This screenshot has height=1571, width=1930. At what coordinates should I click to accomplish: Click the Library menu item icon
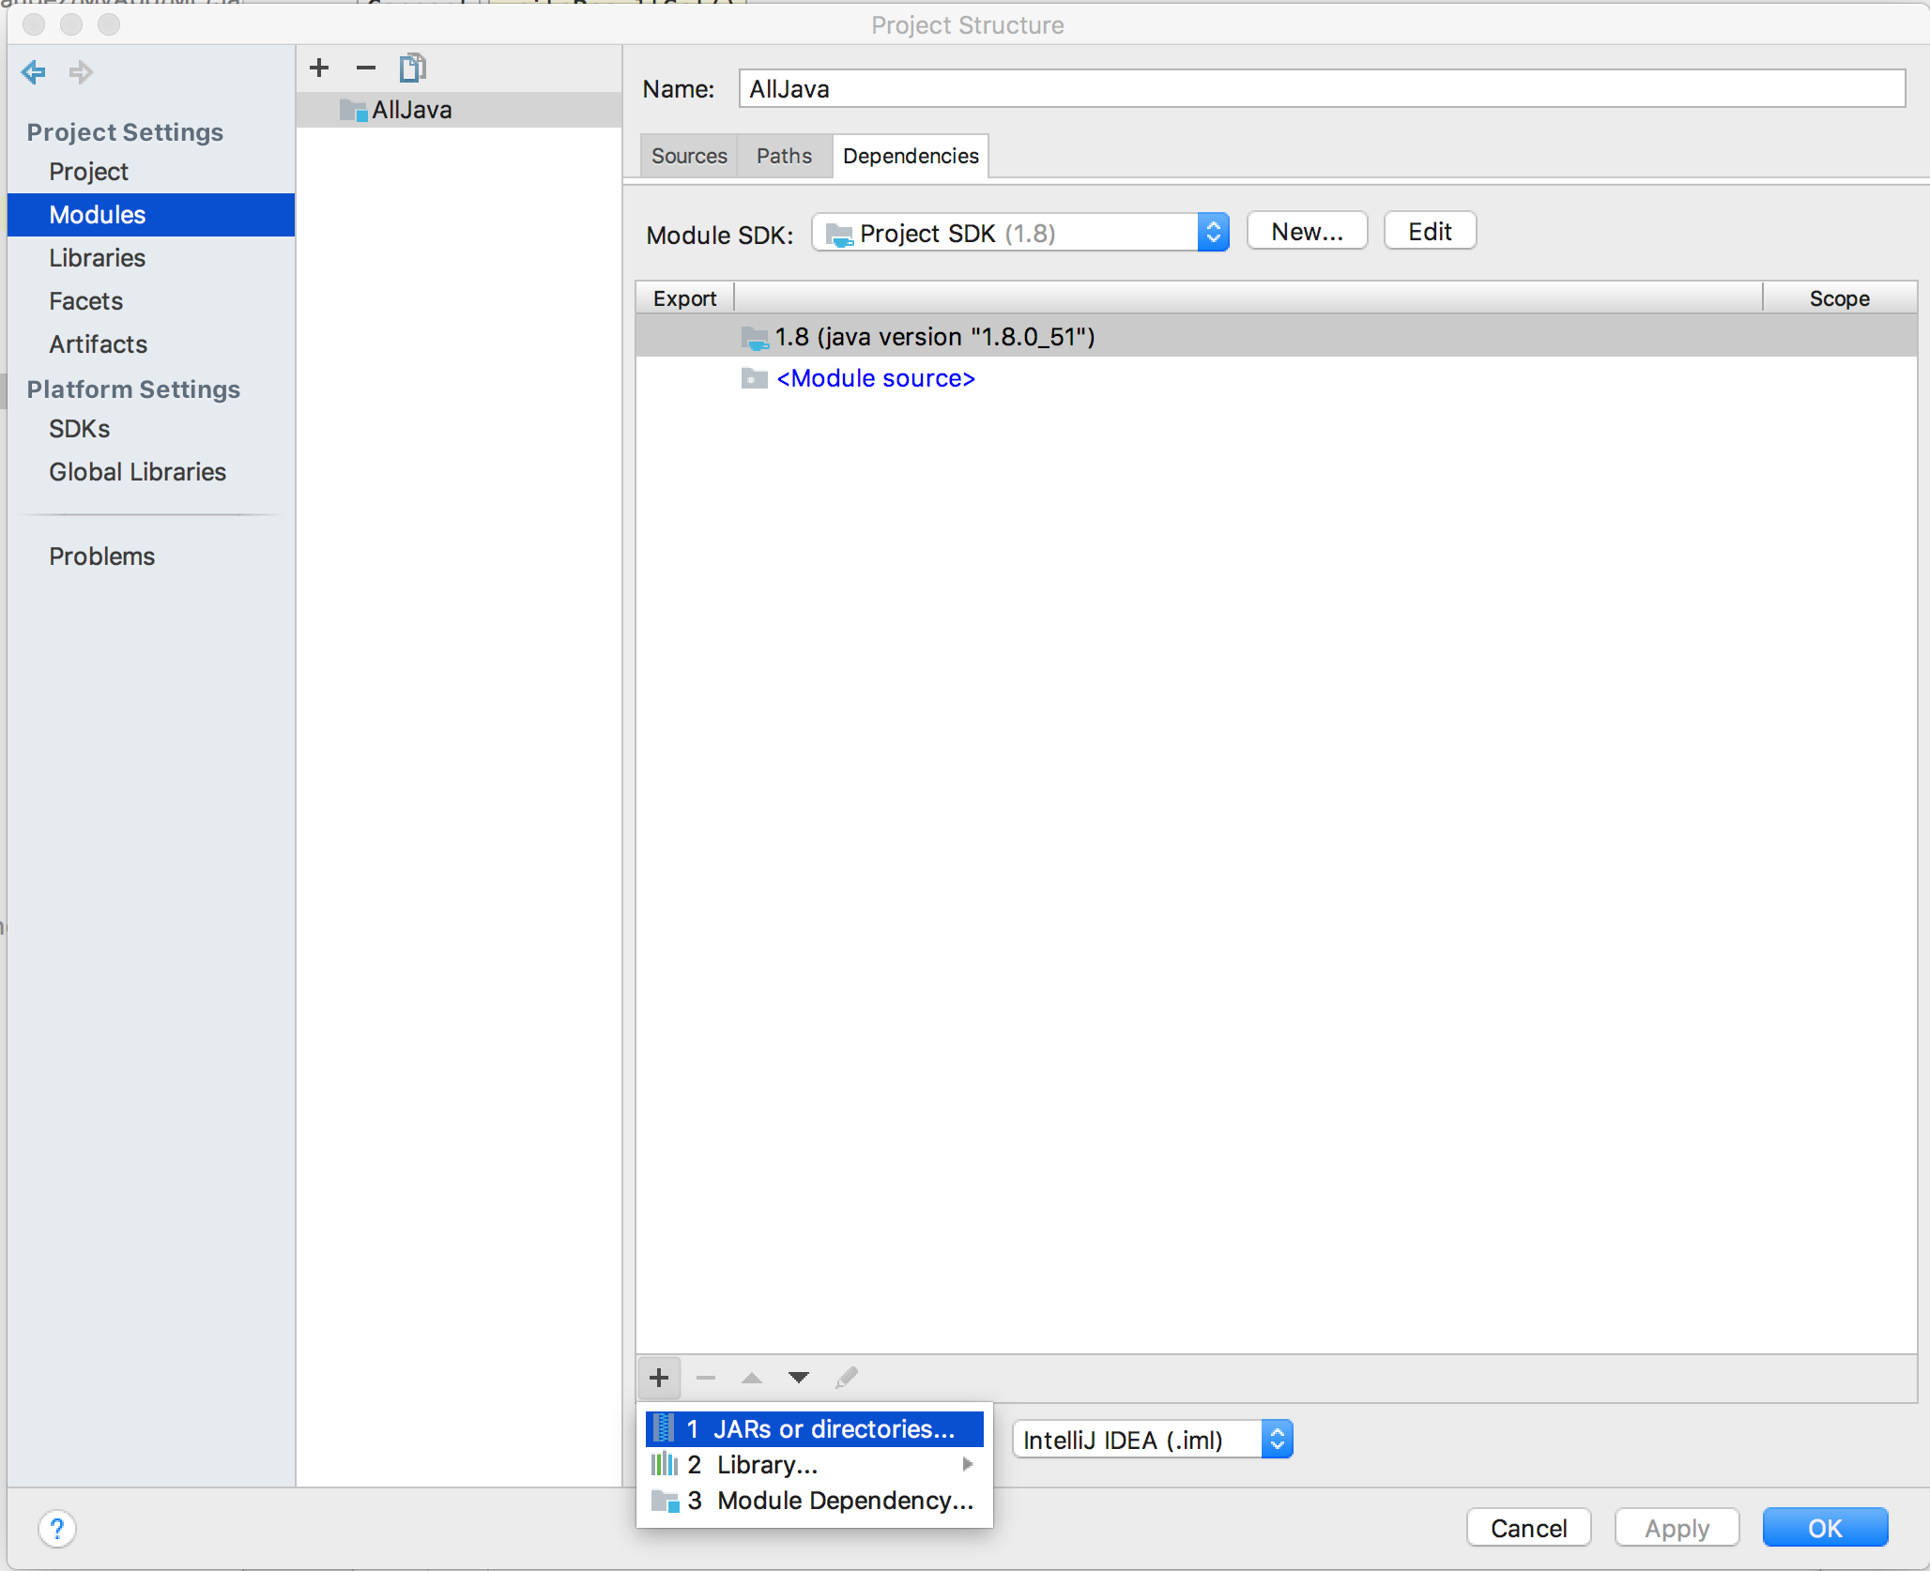665,1464
